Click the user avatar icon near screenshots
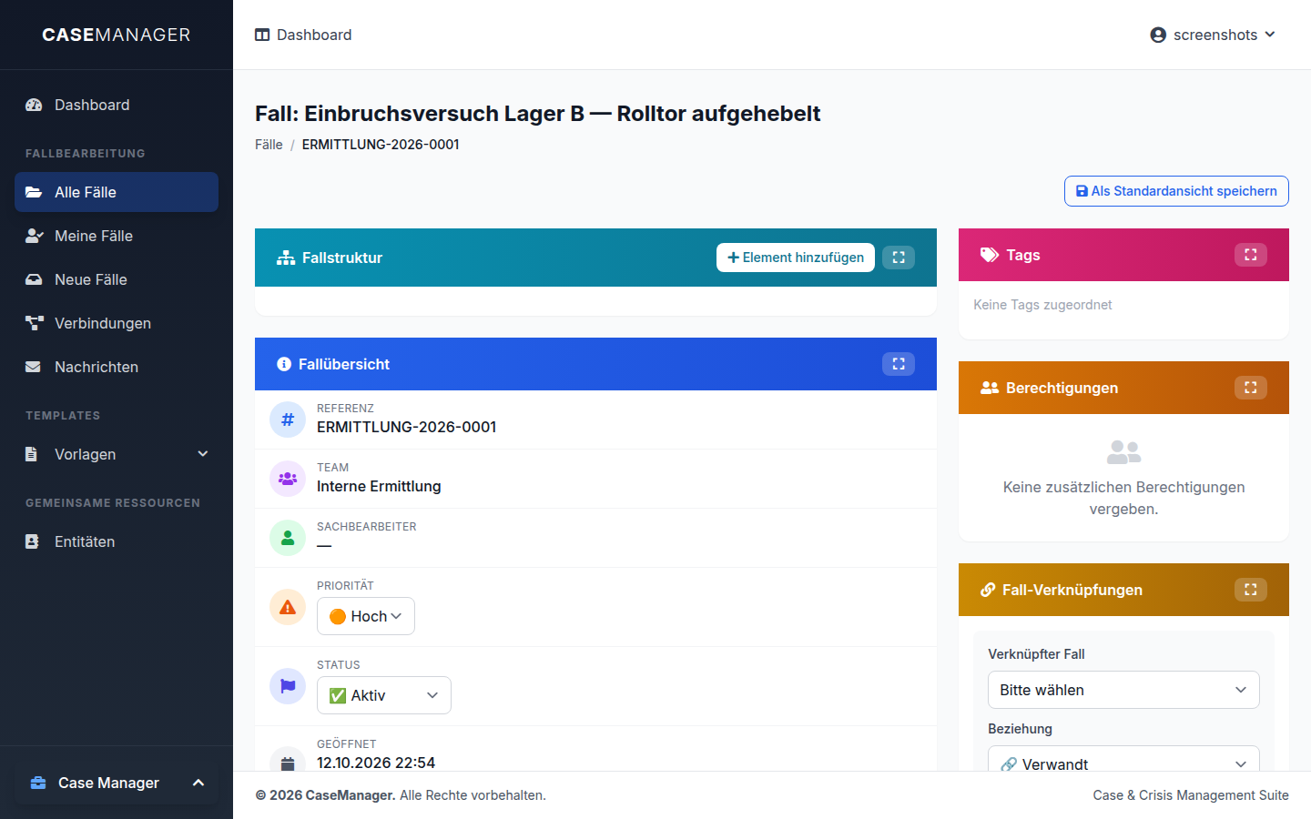1311x819 pixels. coord(1158,35)
